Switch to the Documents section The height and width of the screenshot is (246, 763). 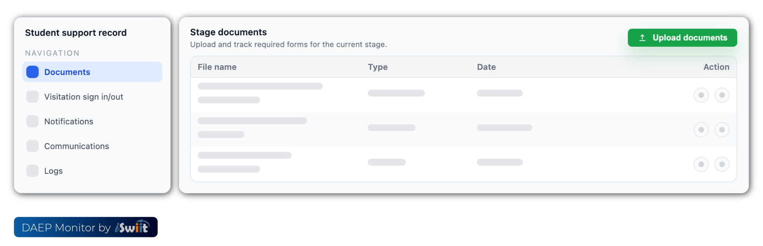(67, 72)
